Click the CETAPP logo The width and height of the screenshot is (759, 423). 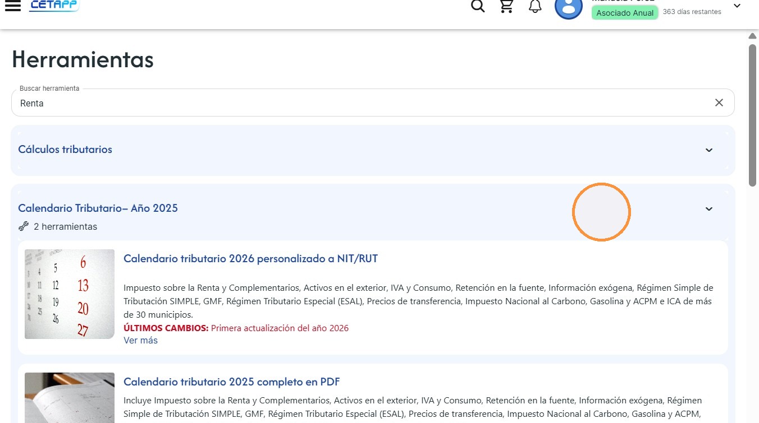54,6
